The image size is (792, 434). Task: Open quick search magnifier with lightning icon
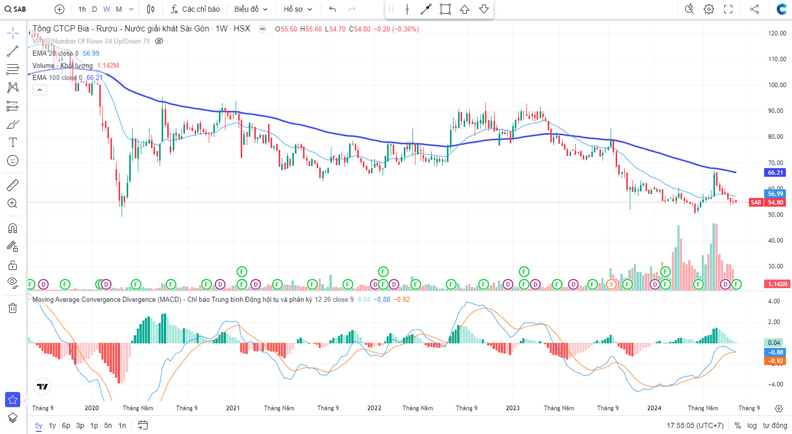coord(690,9)
